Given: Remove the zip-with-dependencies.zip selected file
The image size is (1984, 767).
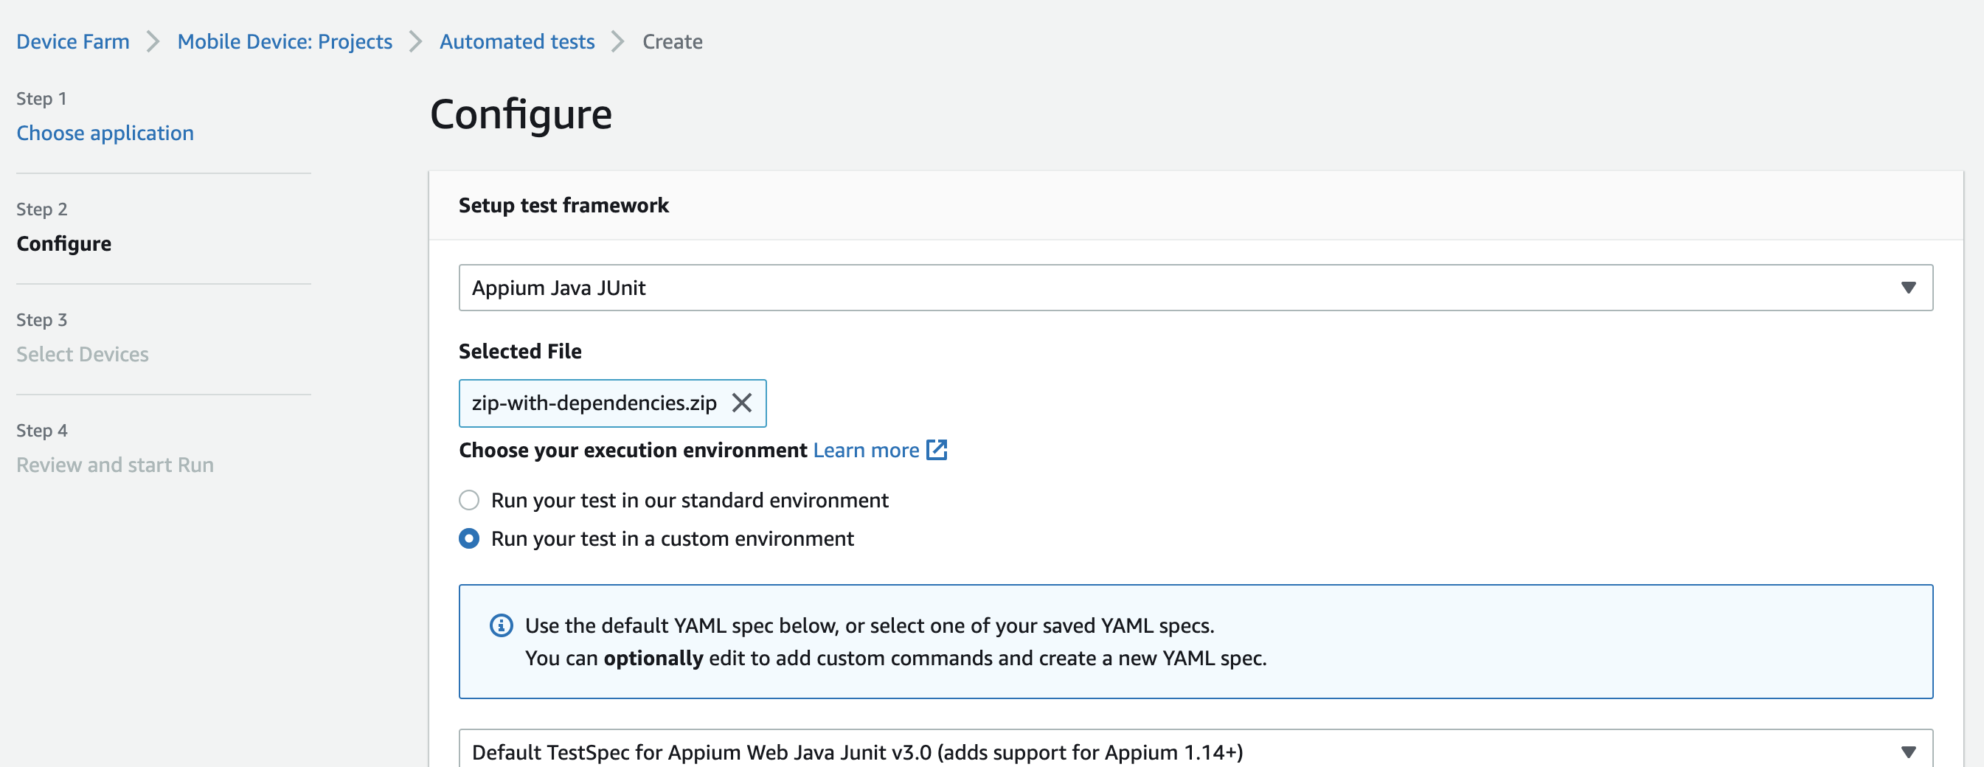Looking at the screenshot, I should tap(741, 403).
